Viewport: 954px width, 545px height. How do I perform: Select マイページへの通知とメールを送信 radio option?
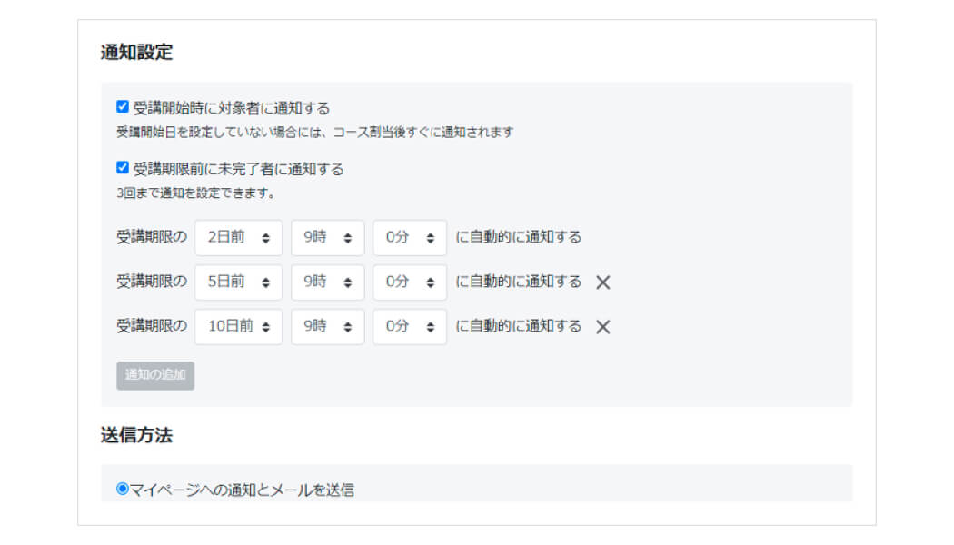[x=123, y=489]
